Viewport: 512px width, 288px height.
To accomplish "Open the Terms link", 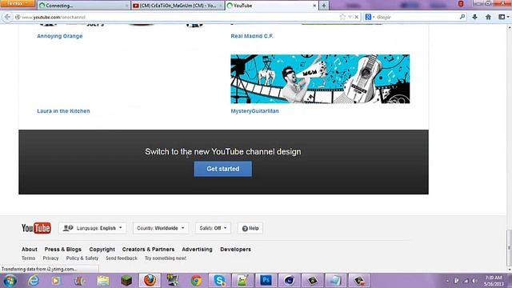I will (x=29, y=258).
